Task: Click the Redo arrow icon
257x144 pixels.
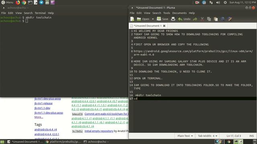Action: (x=195, y=19)
